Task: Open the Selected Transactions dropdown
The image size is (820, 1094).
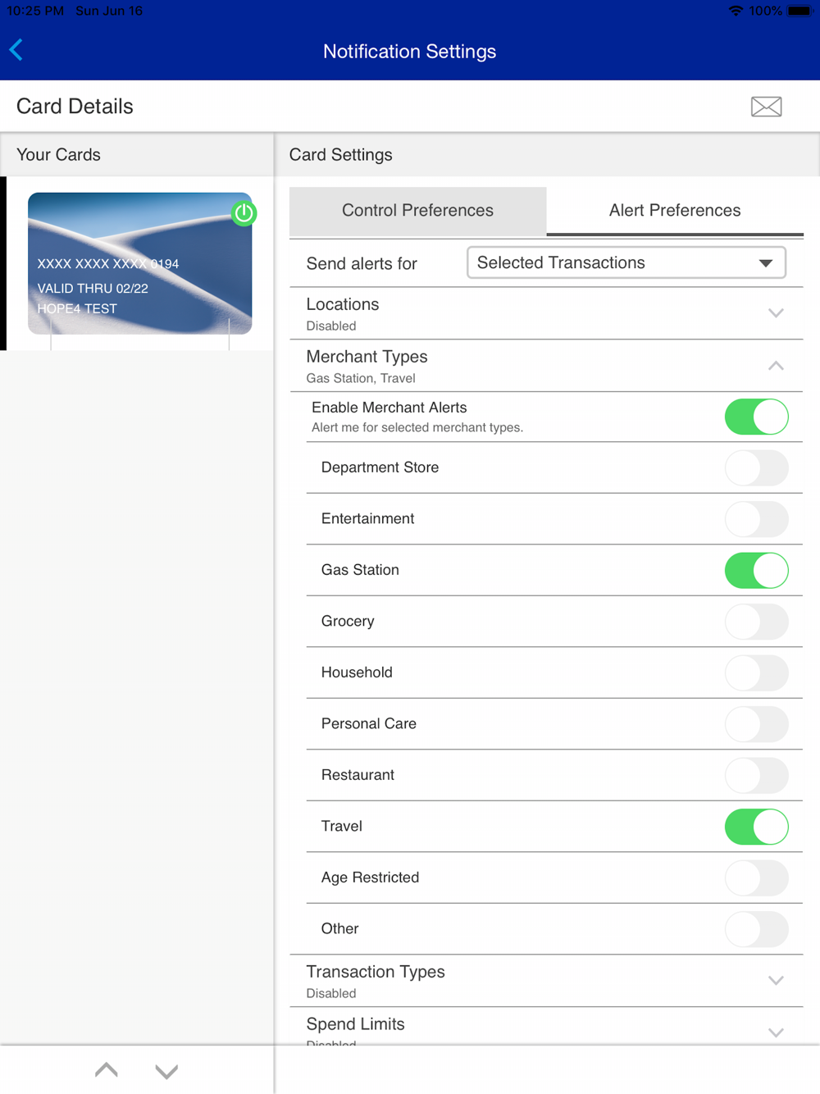Action: (626, 262)
